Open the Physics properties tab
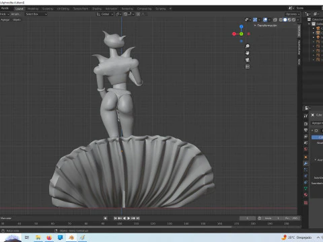 [306, 176]
